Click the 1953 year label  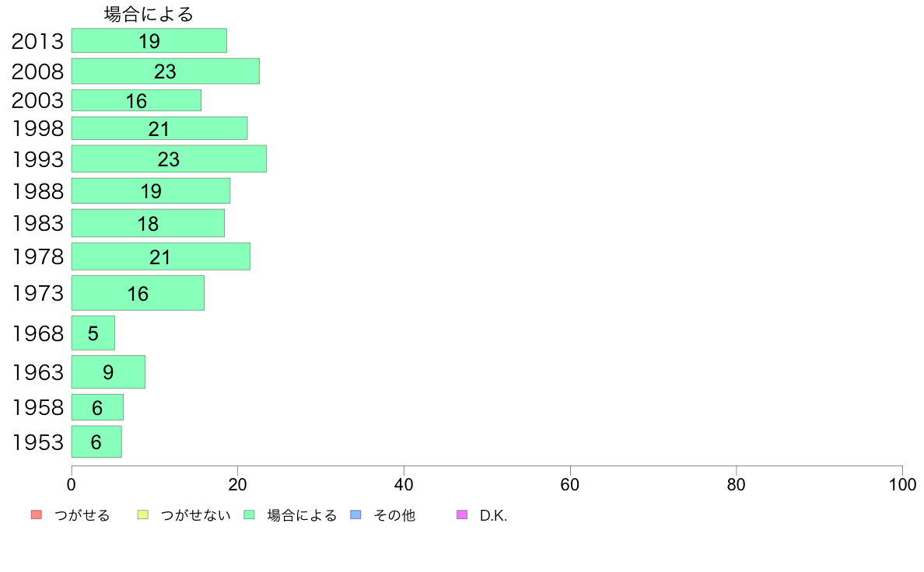tap(37, 442)
